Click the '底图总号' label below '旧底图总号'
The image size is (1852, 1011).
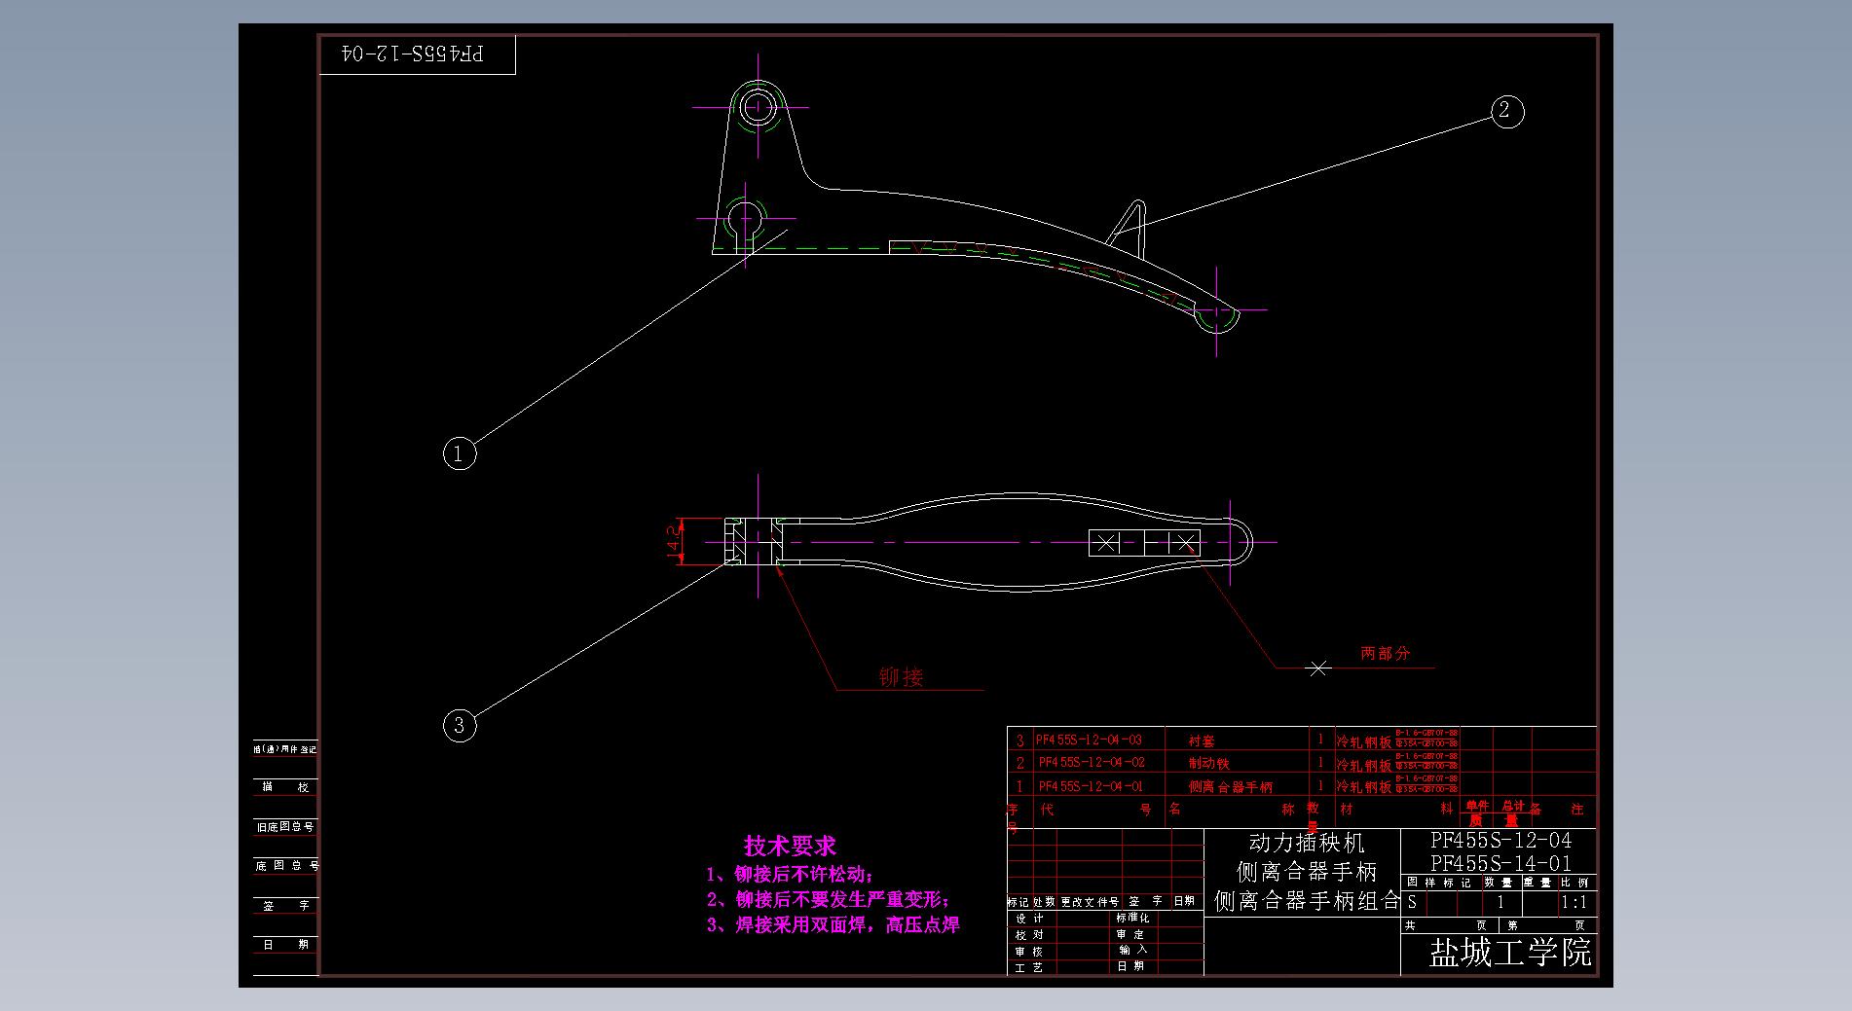[x=286, y=865]
